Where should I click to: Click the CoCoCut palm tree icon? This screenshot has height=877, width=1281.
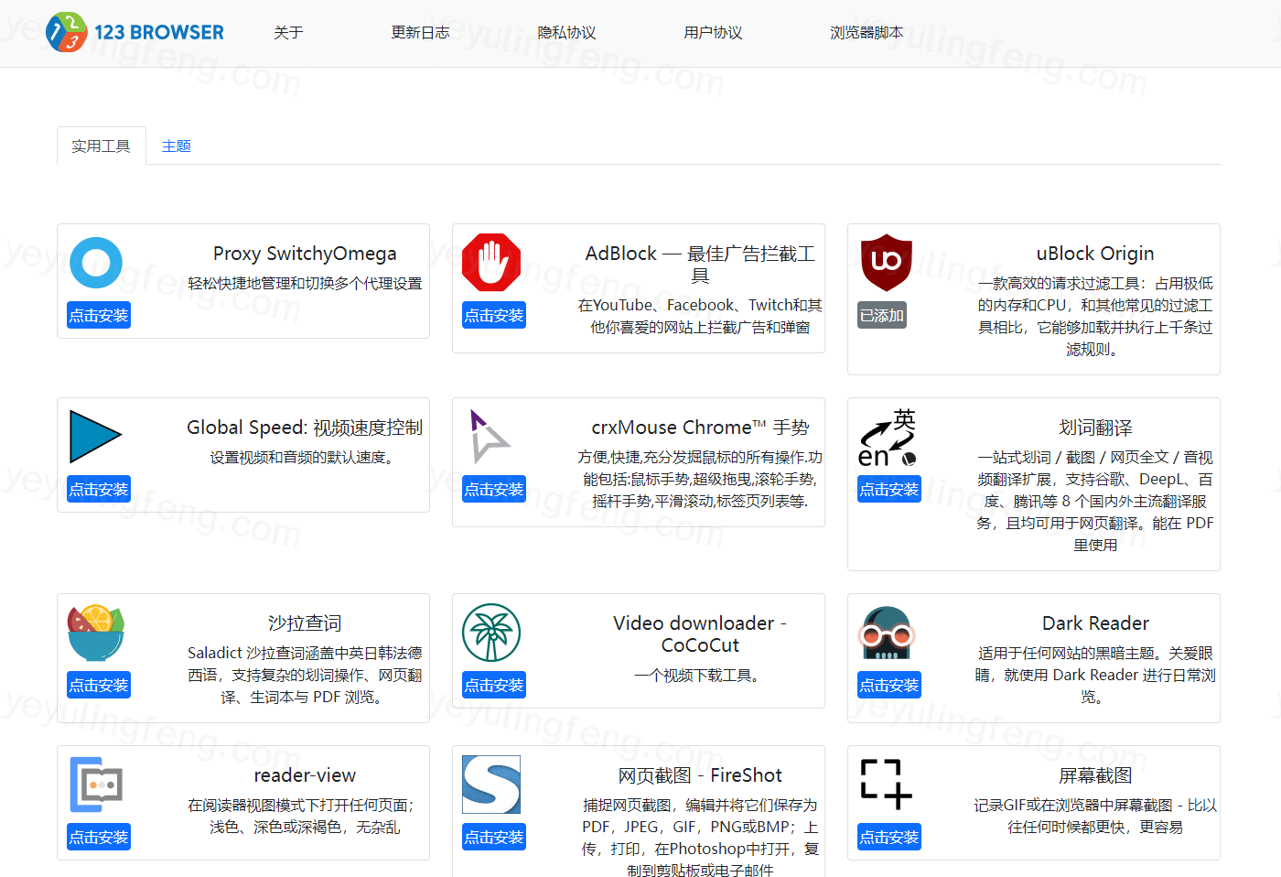pyautogui.click(x=491, y=633)
